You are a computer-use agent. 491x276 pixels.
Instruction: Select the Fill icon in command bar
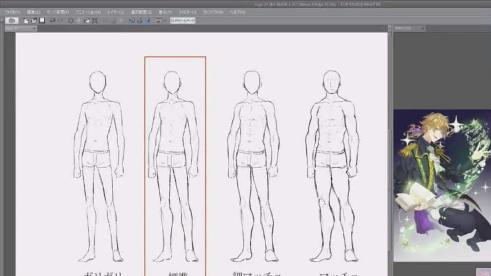coord(87,20)
